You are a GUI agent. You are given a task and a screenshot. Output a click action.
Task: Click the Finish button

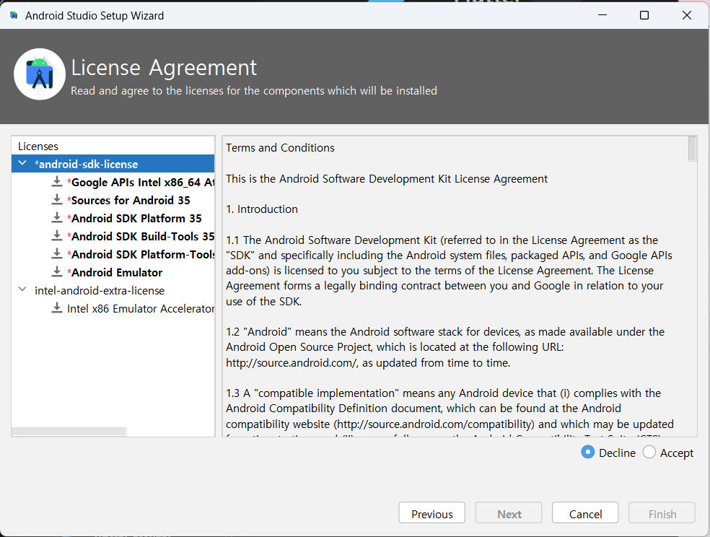coord(662,513)
